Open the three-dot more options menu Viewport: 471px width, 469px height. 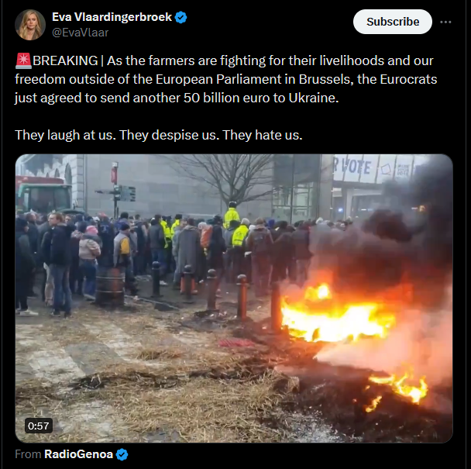point(445,22)
